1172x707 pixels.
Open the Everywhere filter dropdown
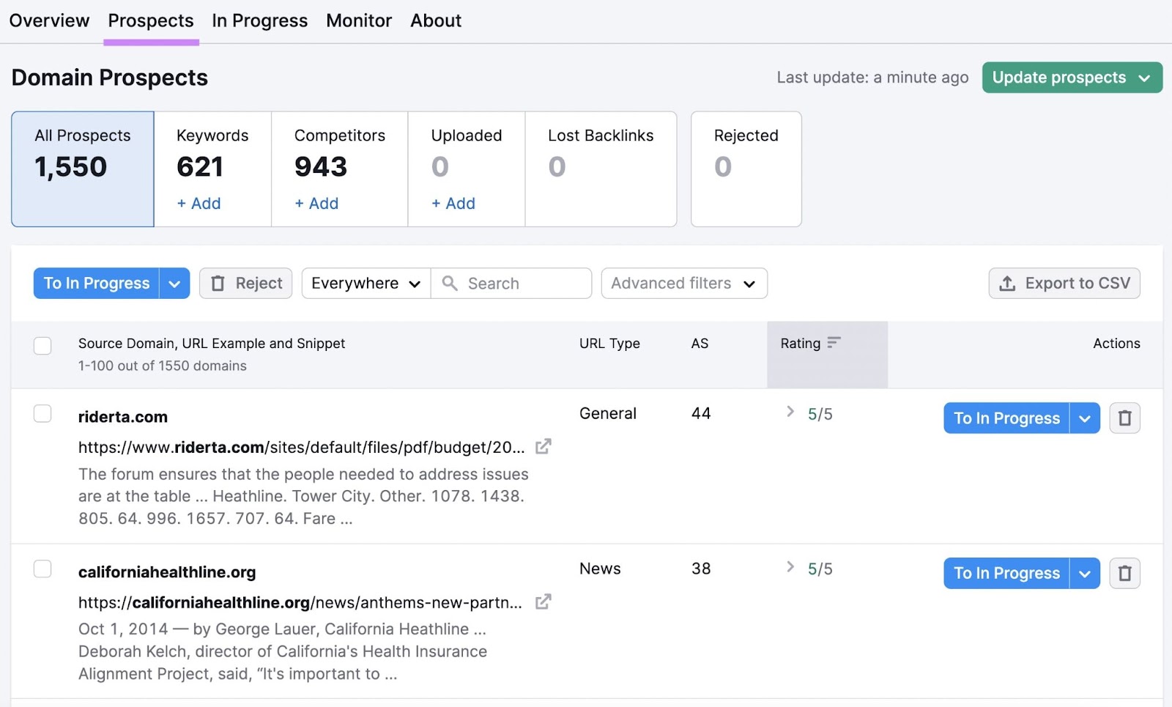pyautogui.click(x=364, y=284)
